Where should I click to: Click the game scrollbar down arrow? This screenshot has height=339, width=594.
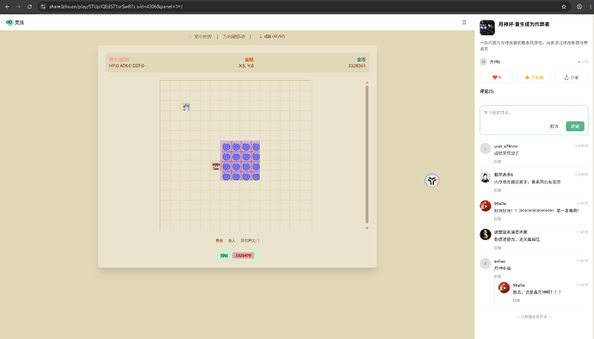pos(367,228)
